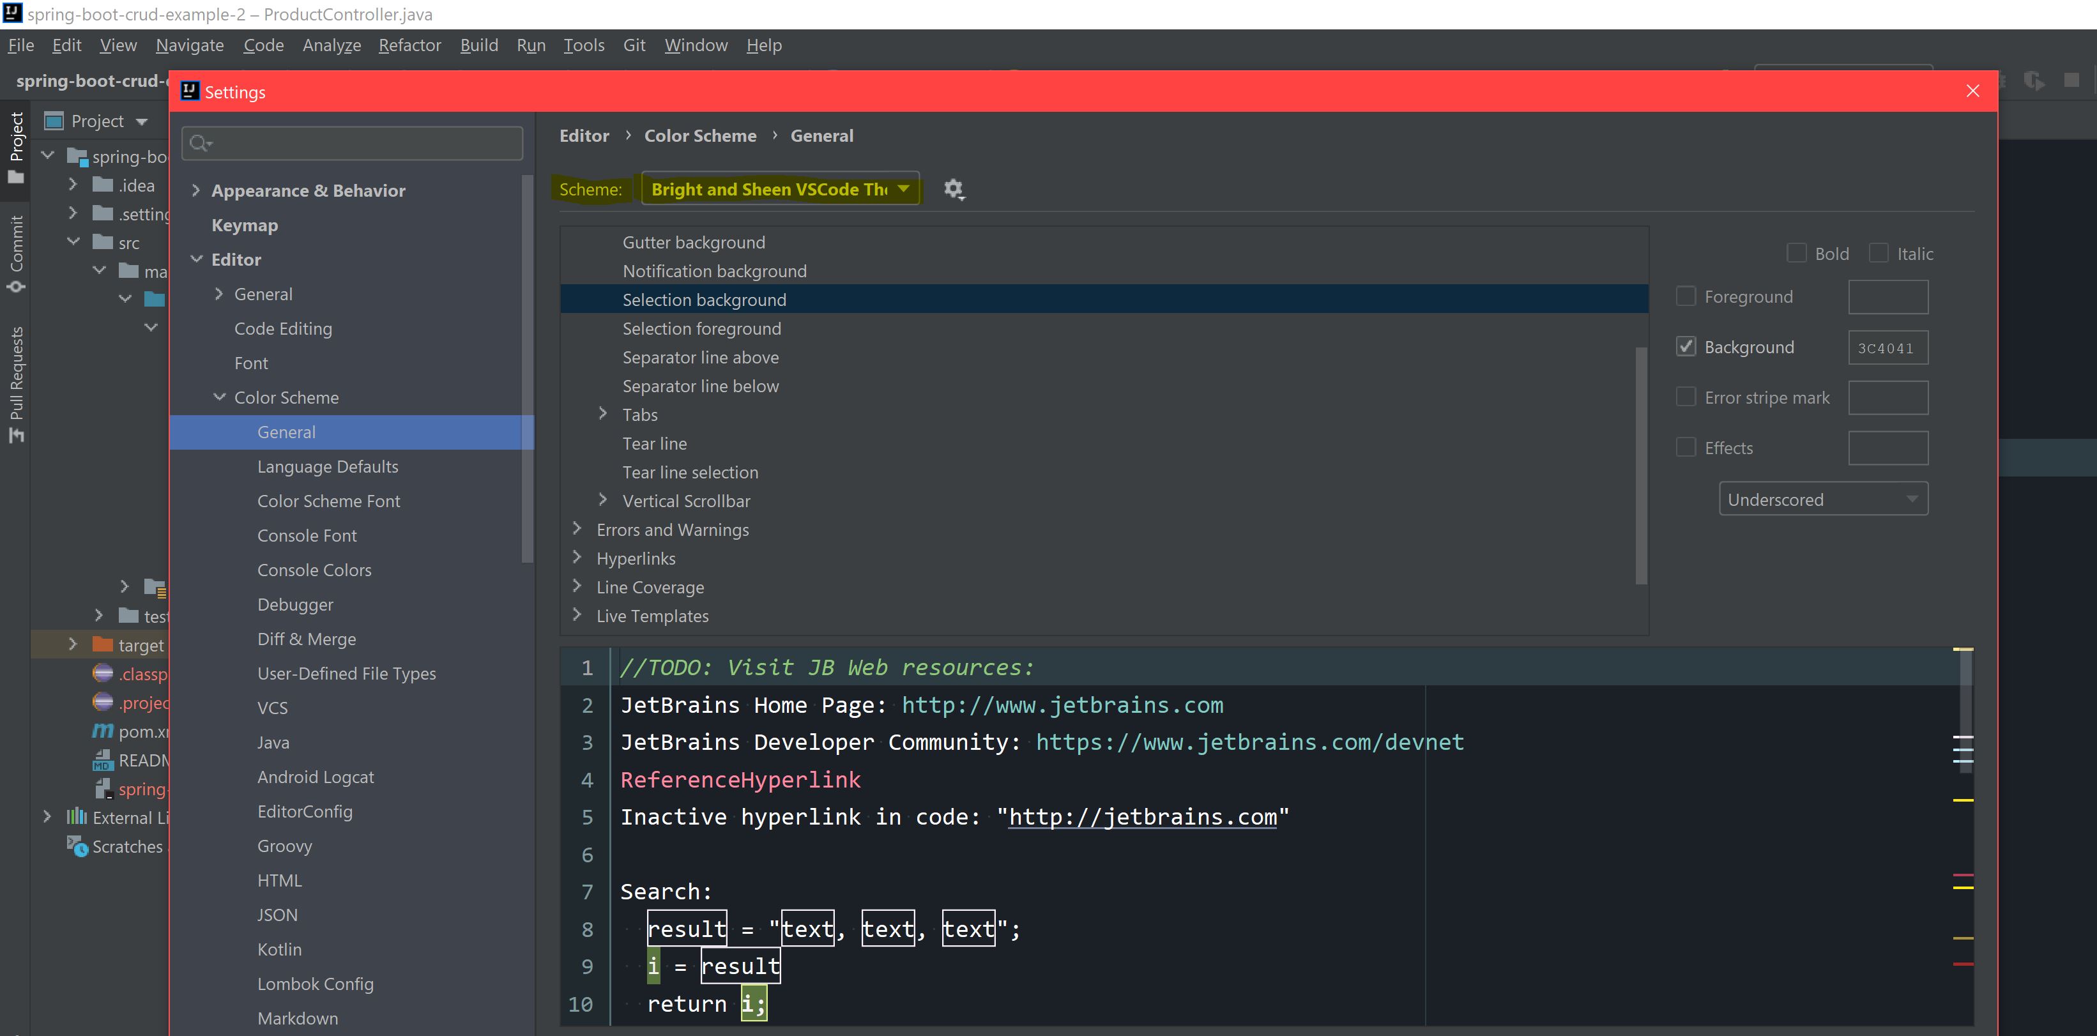
Task: Click Color Scheme breadcrumb link
Action: click(700, 136)
